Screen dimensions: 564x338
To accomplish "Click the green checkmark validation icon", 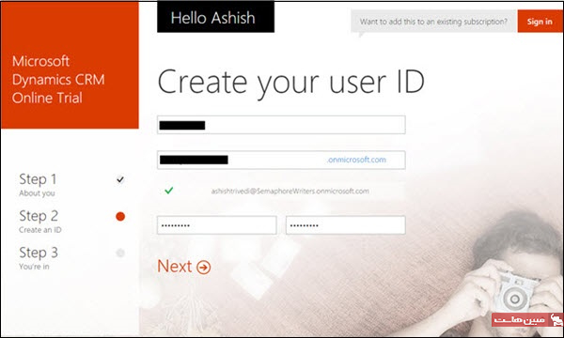I will point(168,191).
